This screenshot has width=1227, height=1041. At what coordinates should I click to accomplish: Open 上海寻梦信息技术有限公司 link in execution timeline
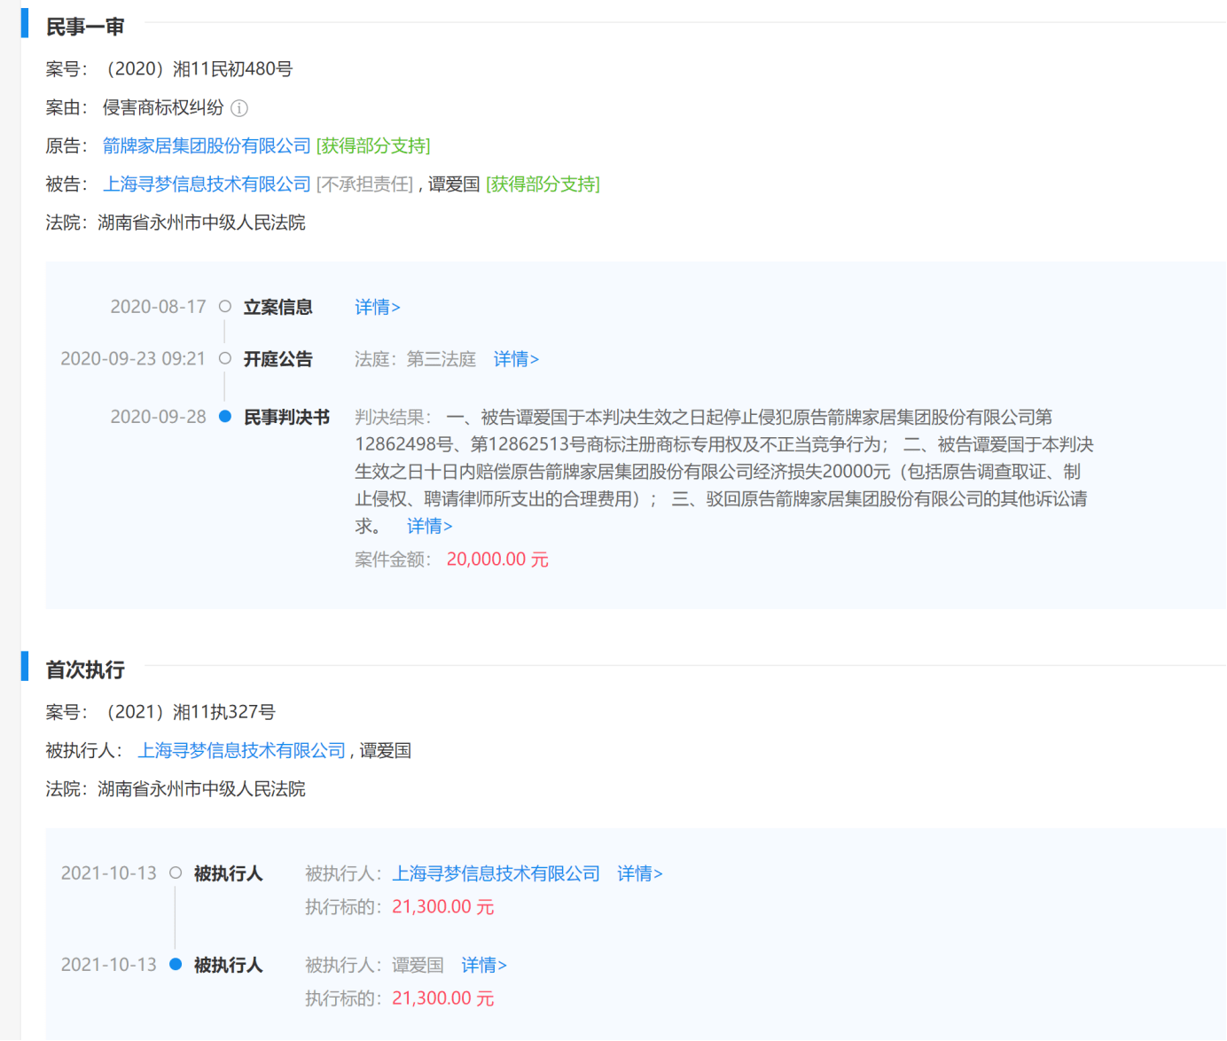[x=496, y=873]
